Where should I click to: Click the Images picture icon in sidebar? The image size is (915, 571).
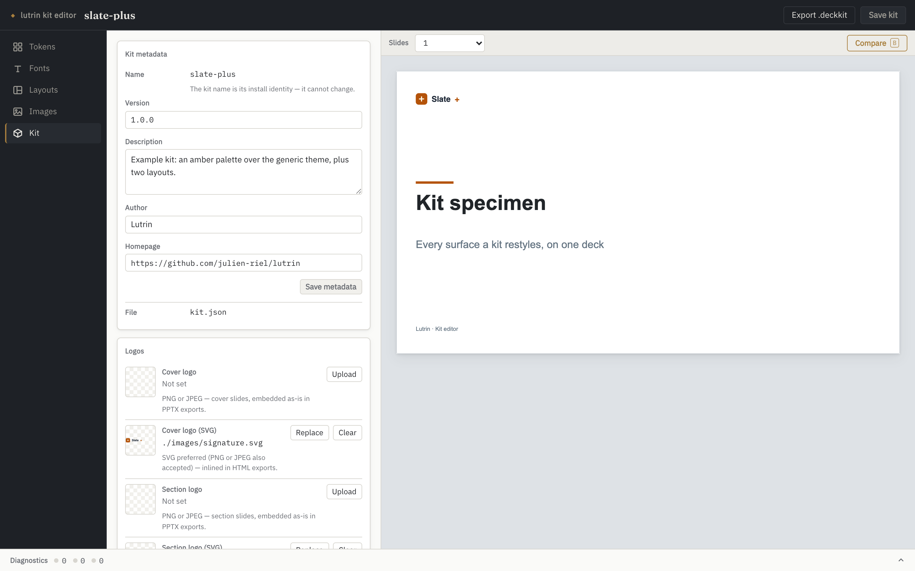click(x=18, y=111)
